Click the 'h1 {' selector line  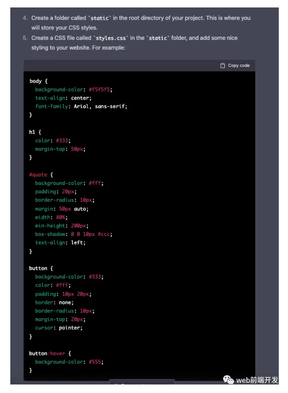pos(35,132)
